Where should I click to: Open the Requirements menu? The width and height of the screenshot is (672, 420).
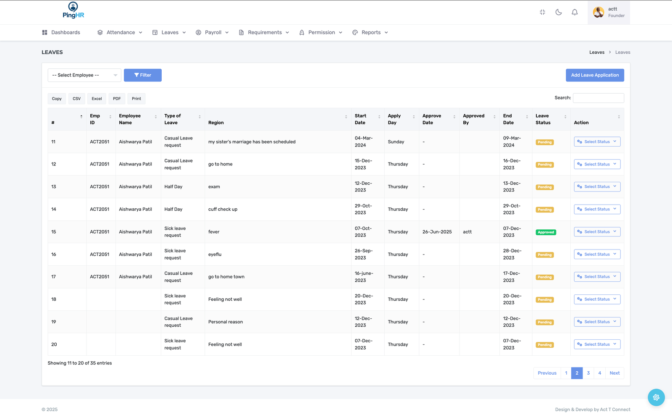click(264, 32)
